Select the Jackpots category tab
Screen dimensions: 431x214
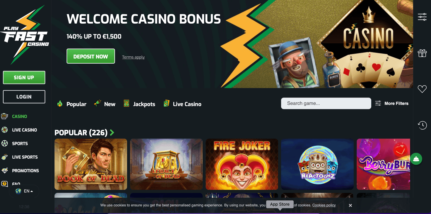139,104
